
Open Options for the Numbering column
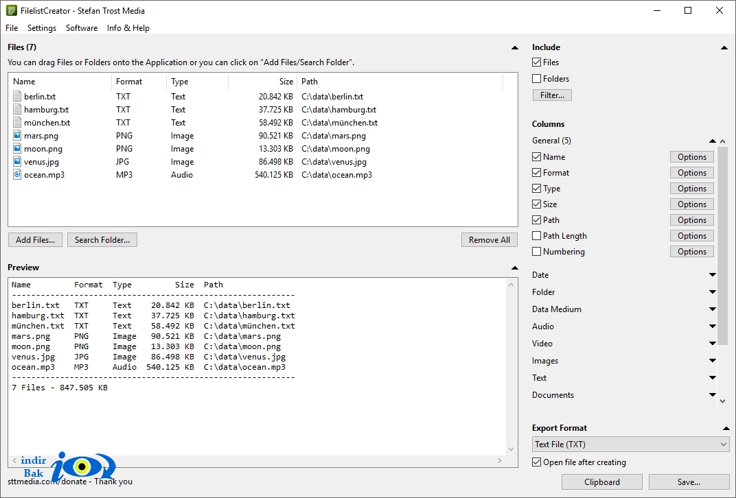click(x=692, y=251)
